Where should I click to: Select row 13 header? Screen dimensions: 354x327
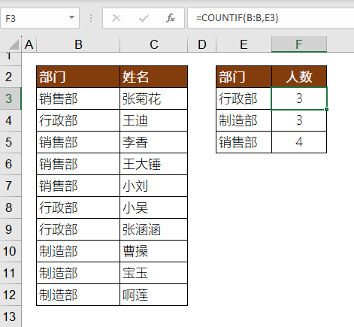coord(11,316)
